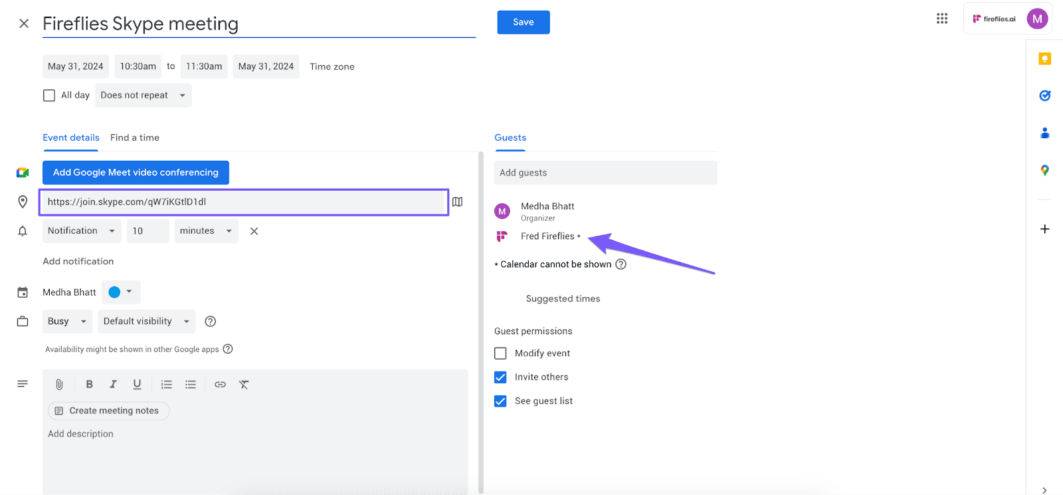Select the Guests tab
This screenshot has width=1063, height=495.
click(510, 138)
